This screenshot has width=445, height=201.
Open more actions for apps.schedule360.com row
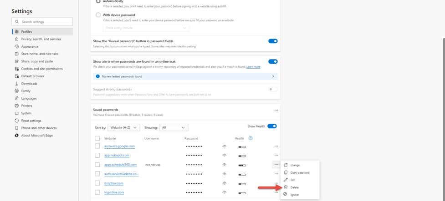(276, 165)
